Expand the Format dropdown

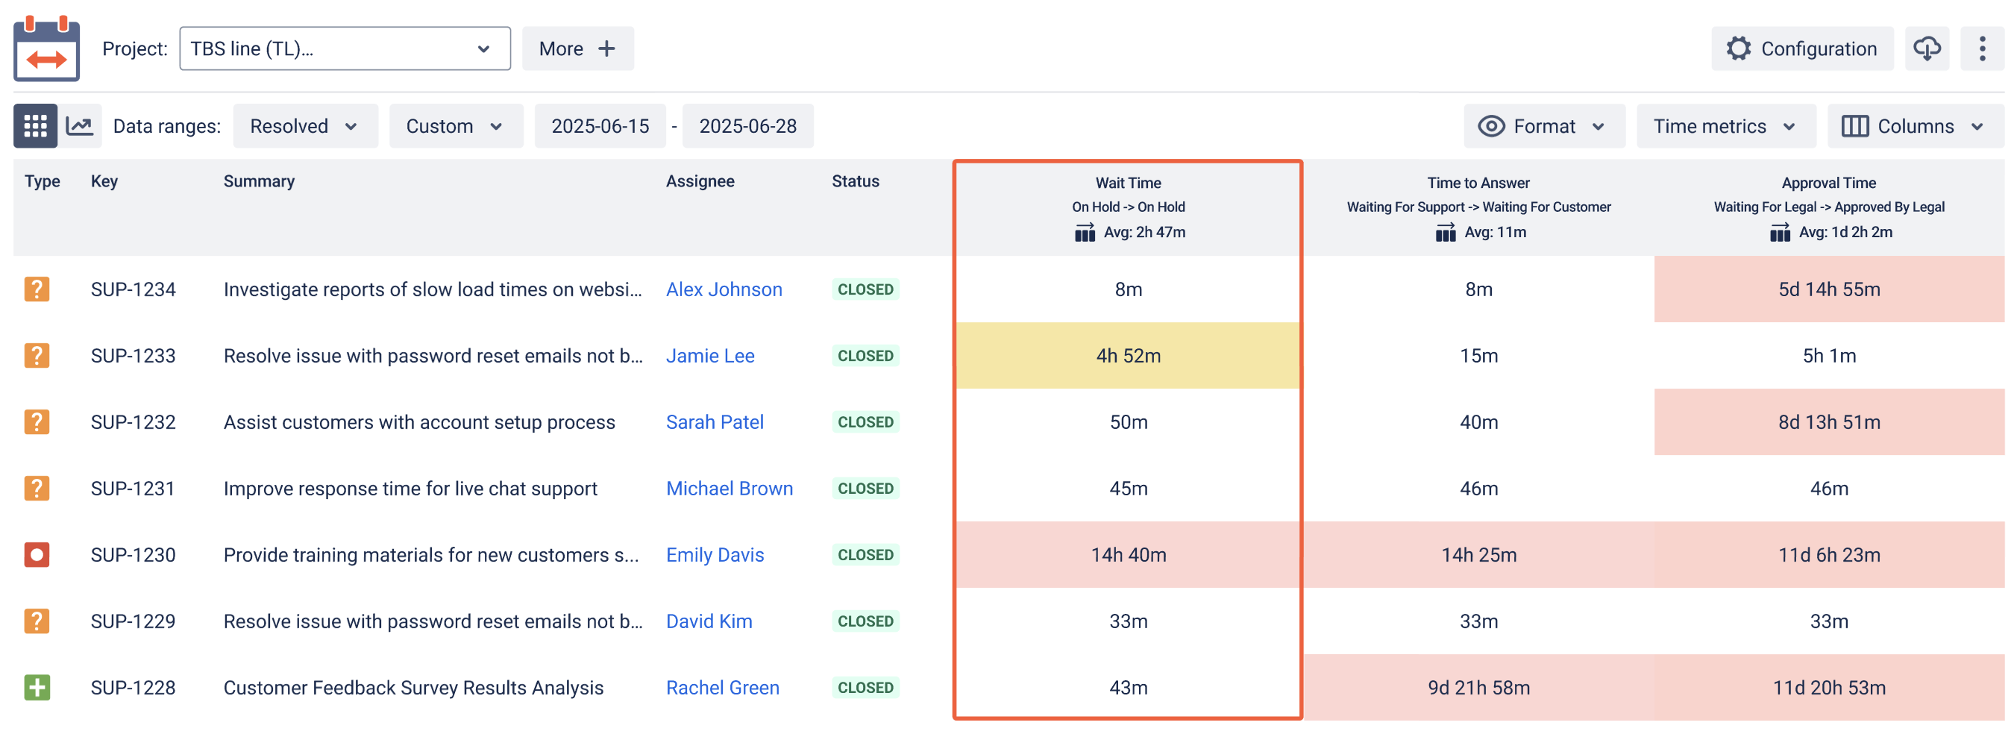click(1543, 126)
